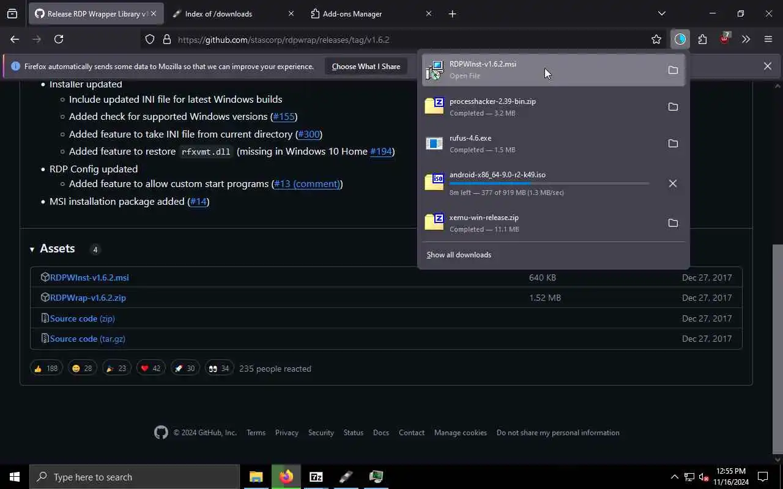The width and height of the screenshot is (783, 489).
Task: Add heart reaction 42
Action: pyautogui.click(x=150, y=368)
